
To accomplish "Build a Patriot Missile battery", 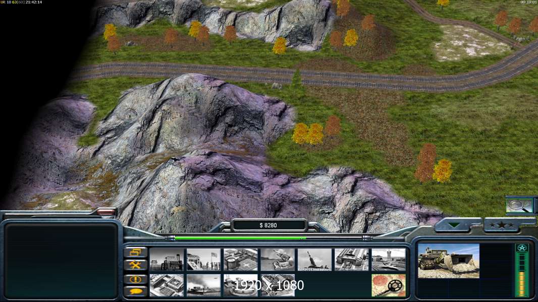I will pyautogui.click(x=278, y=259).
